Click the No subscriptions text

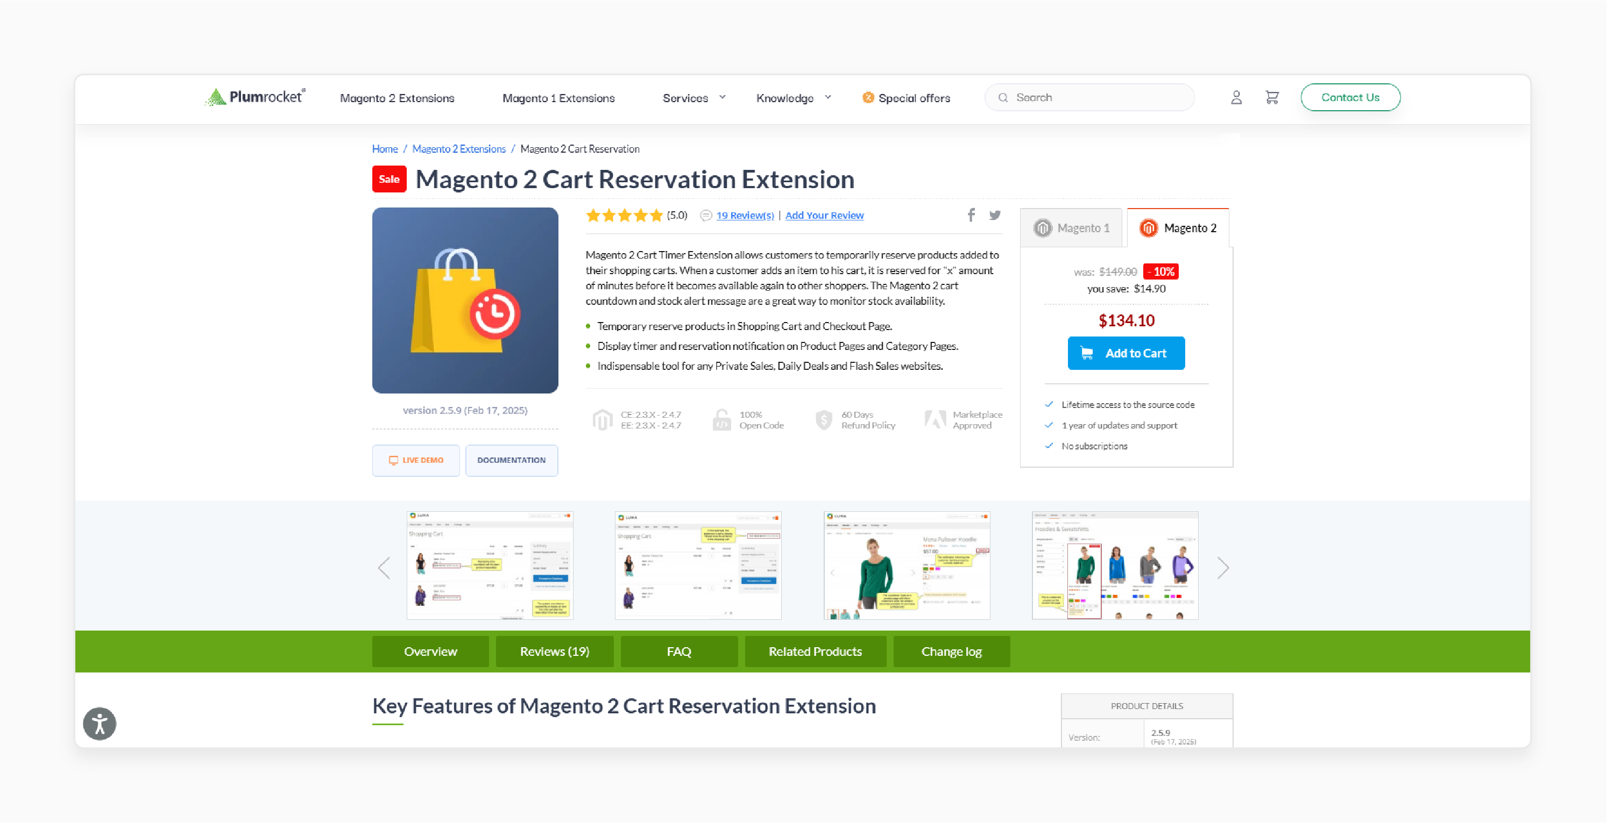click(1094, 446)
